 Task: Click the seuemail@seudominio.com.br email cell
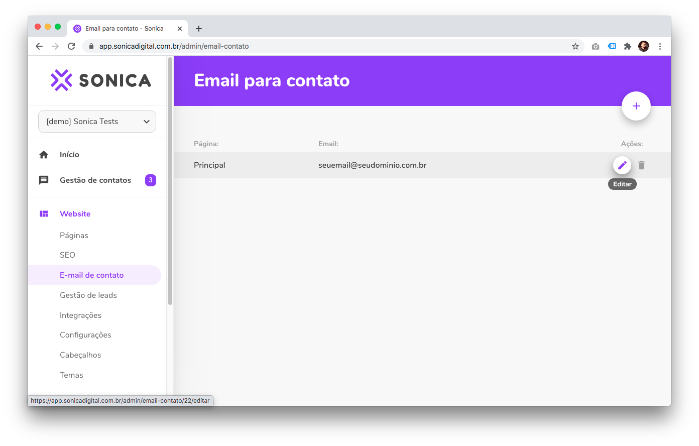(373, 165)
